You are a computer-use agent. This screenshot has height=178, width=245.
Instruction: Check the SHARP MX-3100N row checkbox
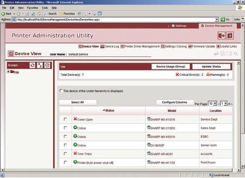[x=65, y=128]
